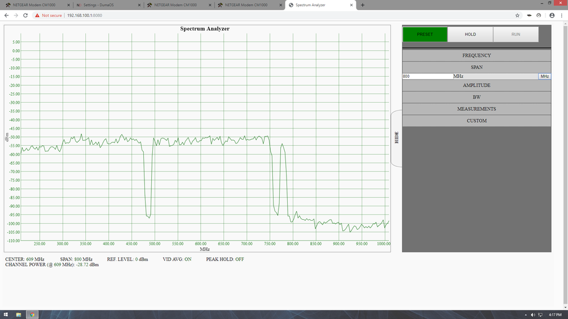Click the network icon in system tray
Image resolution: width=568 pixels, height=319 pixels.
point(540,314)
